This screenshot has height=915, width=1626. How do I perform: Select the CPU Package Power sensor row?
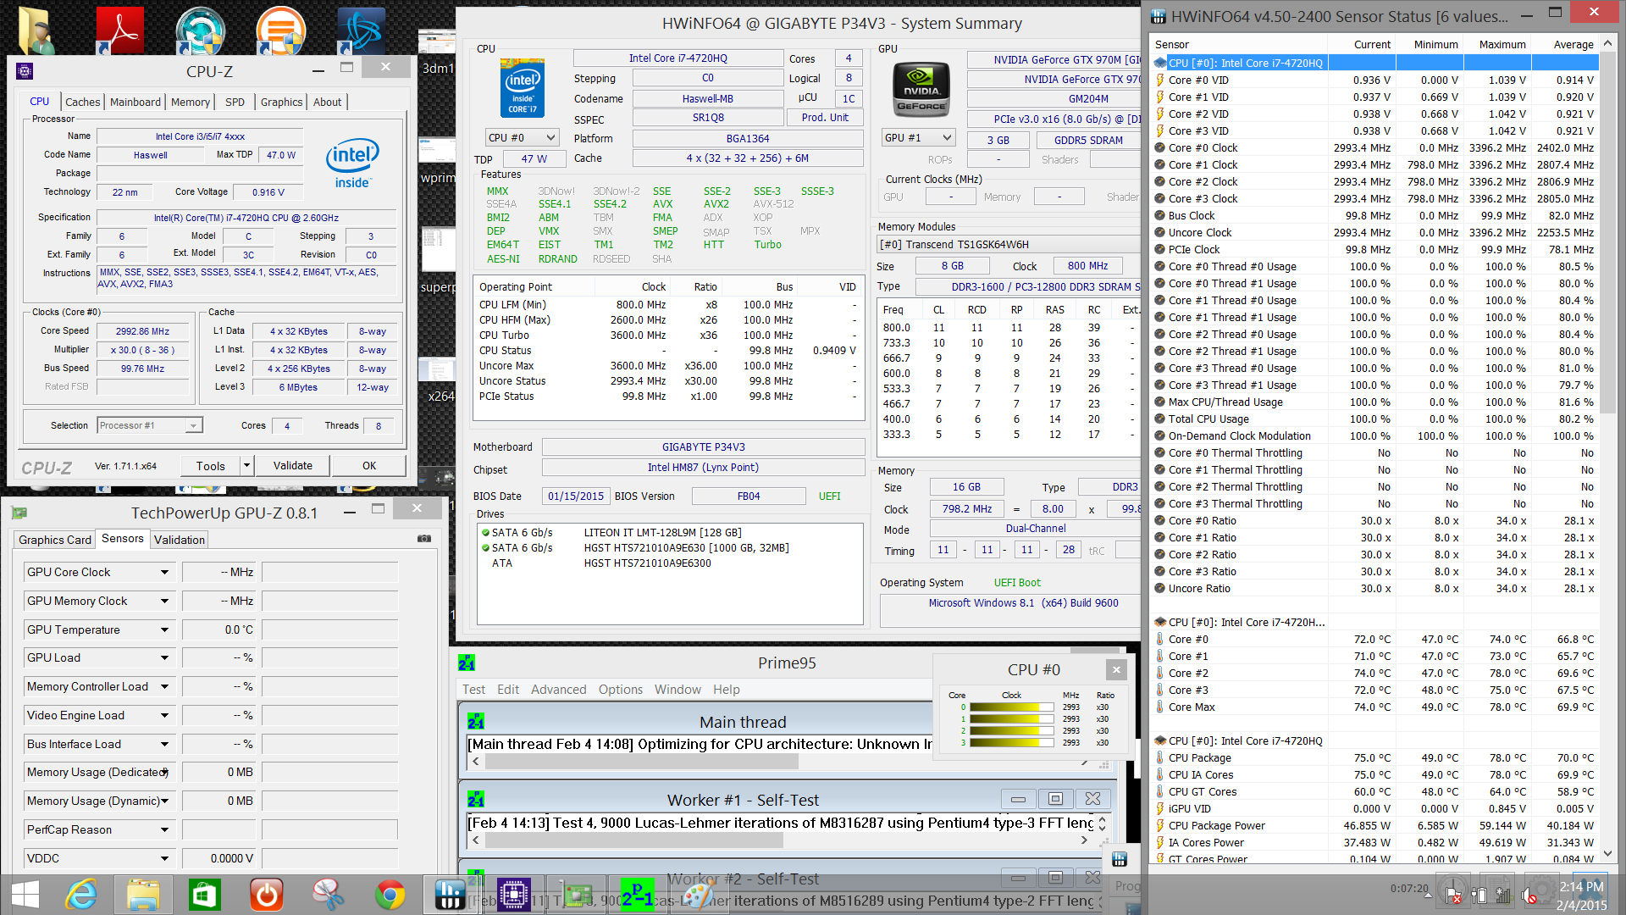pos(1375,825)
